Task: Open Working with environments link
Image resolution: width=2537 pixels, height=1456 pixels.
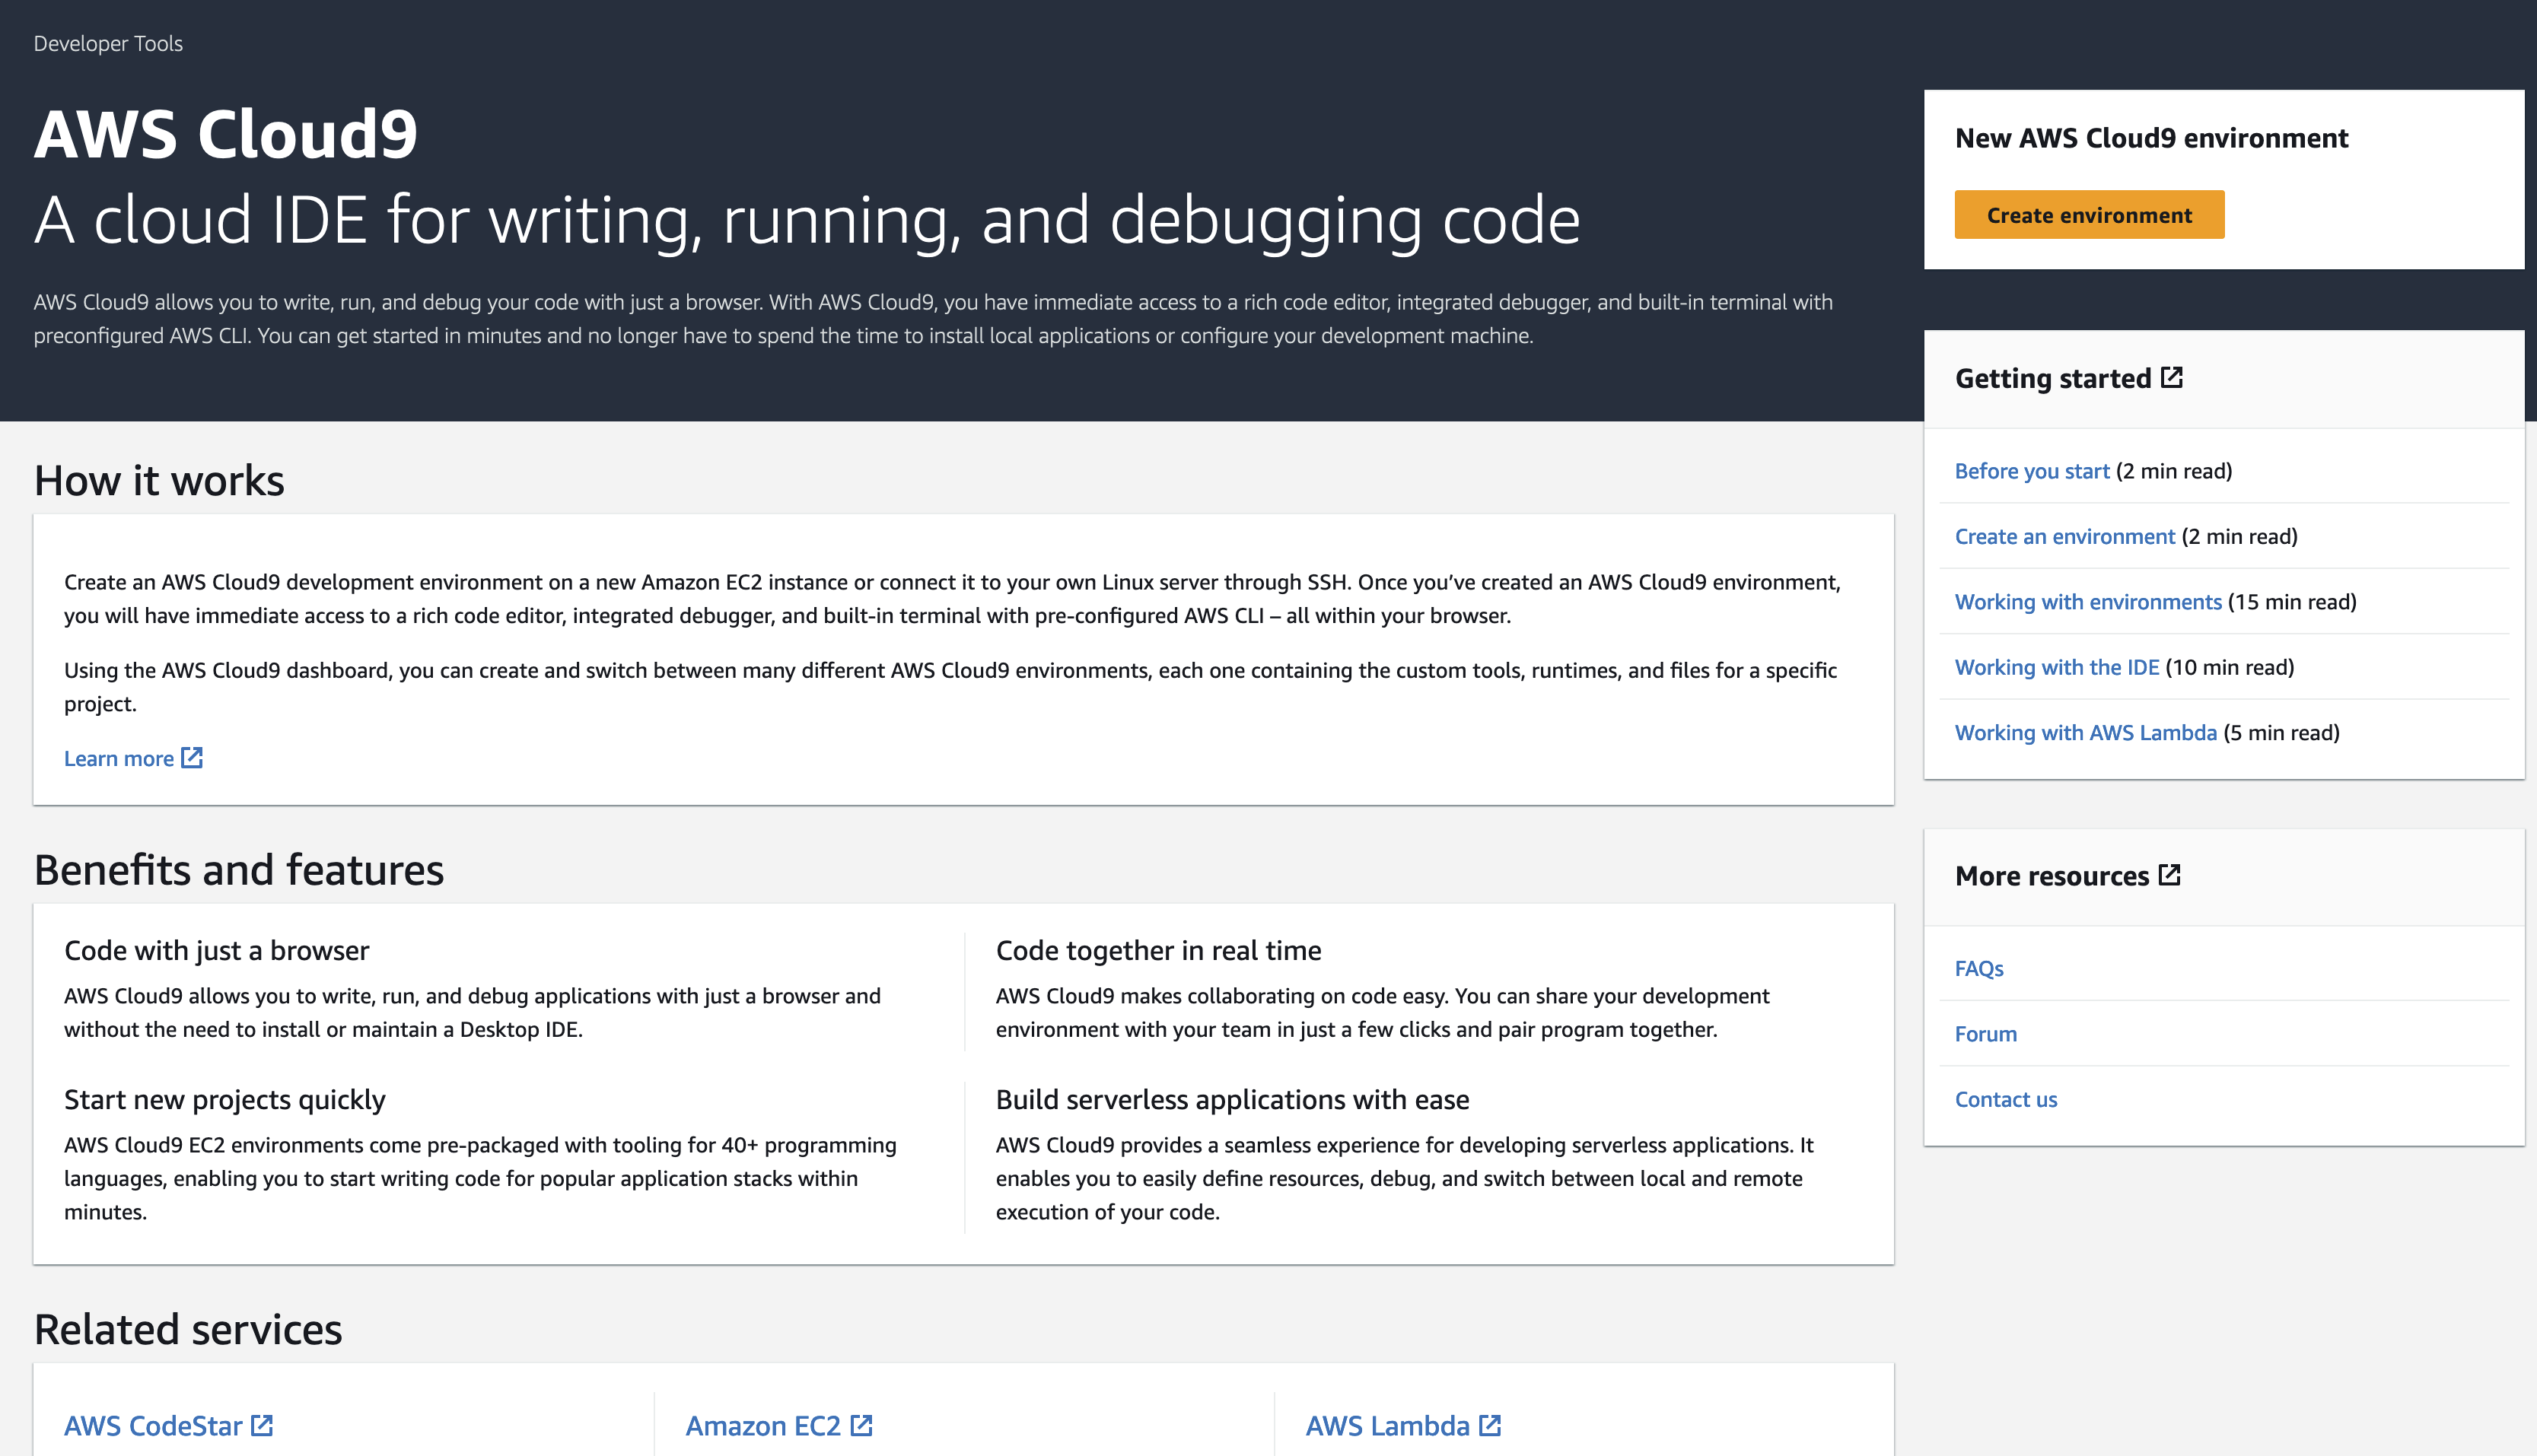Action: (2088, 602)
